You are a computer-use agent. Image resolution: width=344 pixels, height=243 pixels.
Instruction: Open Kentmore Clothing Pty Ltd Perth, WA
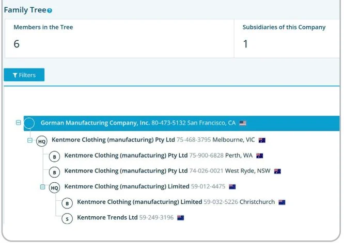[x=126, y=155]
